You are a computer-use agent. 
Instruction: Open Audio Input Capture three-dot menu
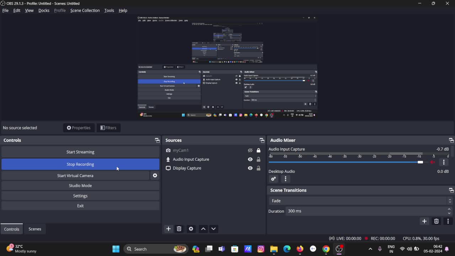coord(444,162)
